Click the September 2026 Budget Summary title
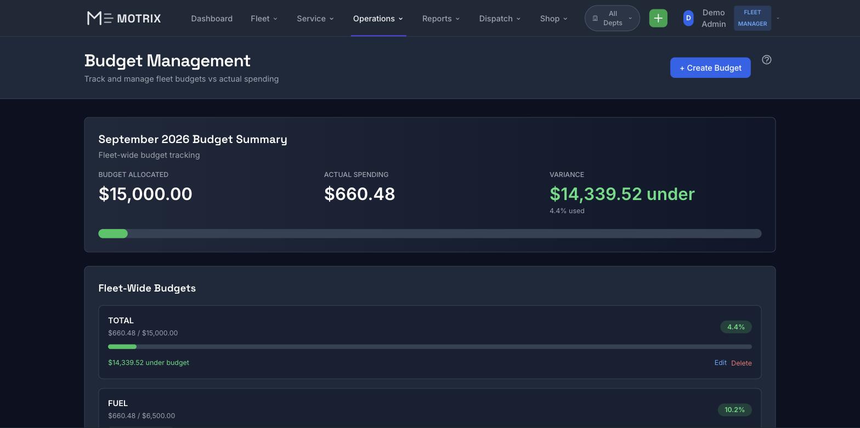 193,139
